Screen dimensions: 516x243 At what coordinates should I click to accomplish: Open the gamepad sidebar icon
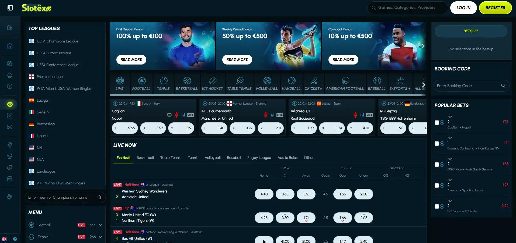pos(10,127)
